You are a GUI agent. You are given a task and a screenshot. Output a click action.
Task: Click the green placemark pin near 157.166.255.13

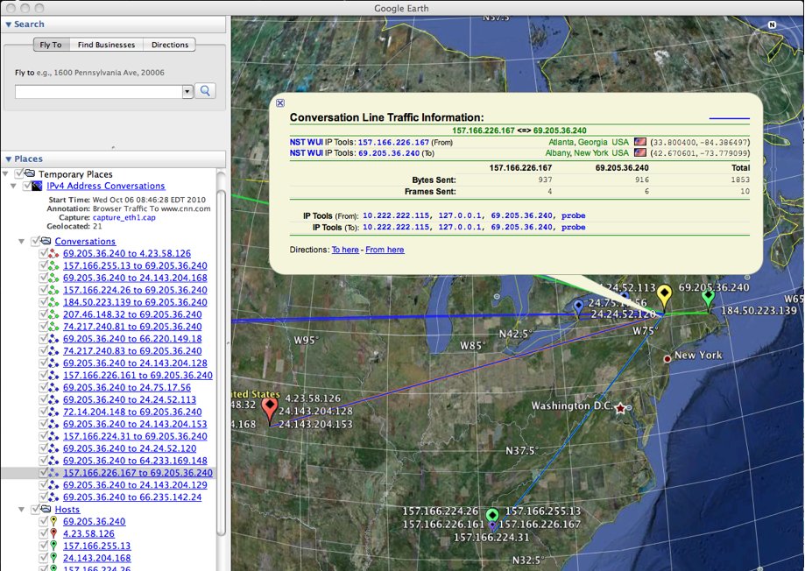pos(492,515)
